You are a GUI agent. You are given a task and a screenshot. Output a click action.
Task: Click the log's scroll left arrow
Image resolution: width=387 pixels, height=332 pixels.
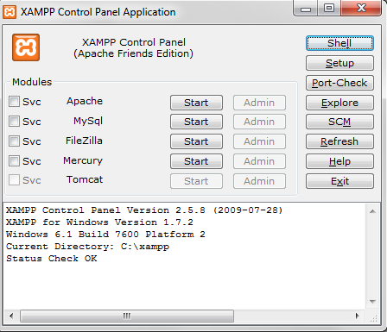[11, 316]
